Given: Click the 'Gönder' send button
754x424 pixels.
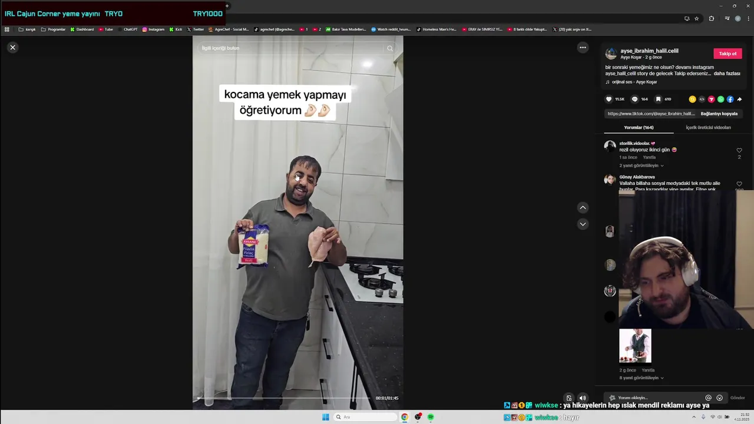Looking at the screenshot, I should pyautogui.click(x=738, y=398).
